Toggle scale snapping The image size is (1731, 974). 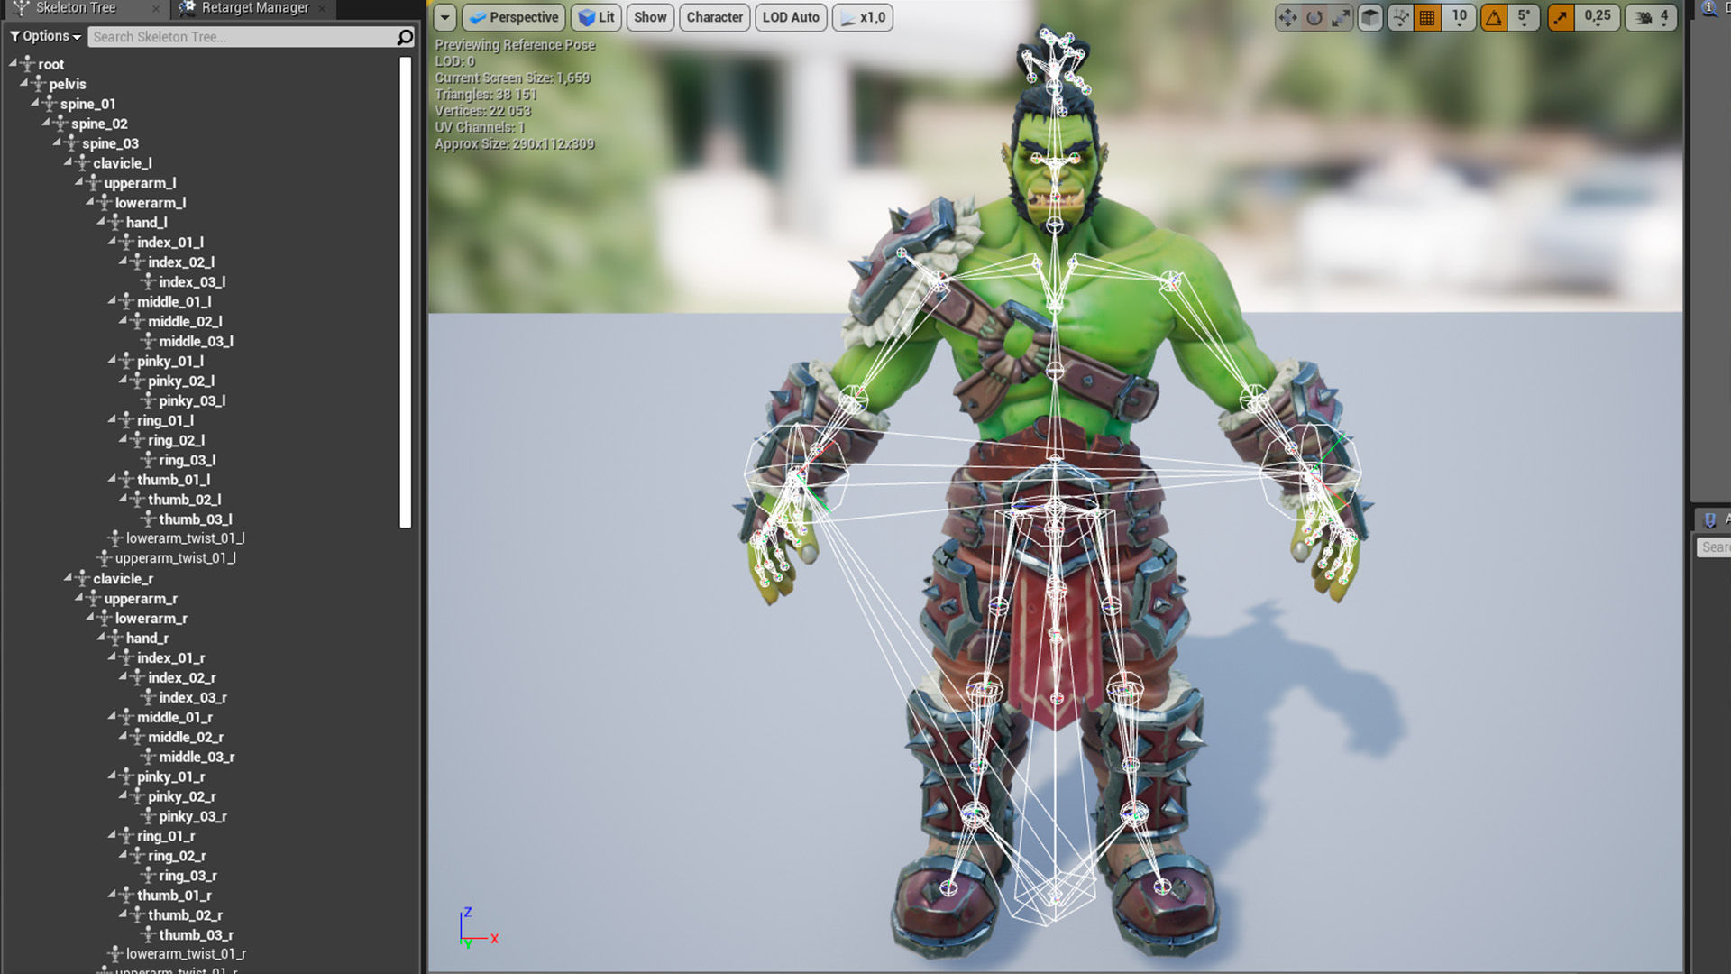[x=1561, y=17]
